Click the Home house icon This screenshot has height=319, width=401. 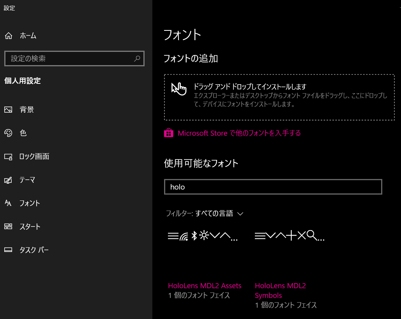pos(9,35)
